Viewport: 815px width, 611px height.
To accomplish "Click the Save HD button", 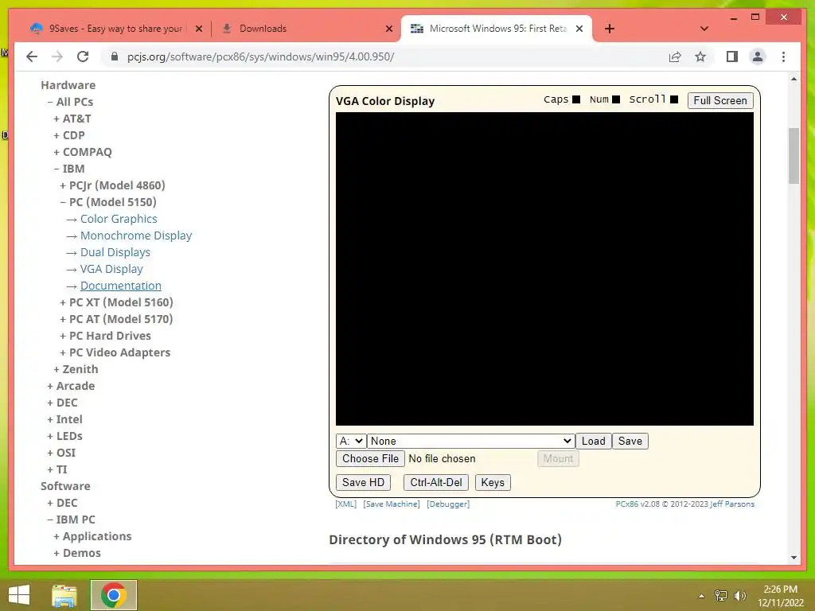I will click(x=363, y=483).
